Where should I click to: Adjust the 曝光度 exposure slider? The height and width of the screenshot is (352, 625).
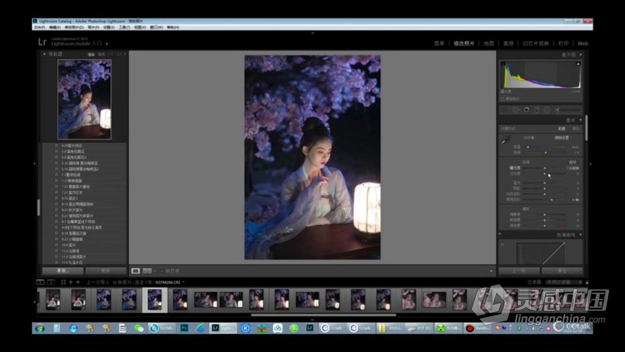click(544, 168)
